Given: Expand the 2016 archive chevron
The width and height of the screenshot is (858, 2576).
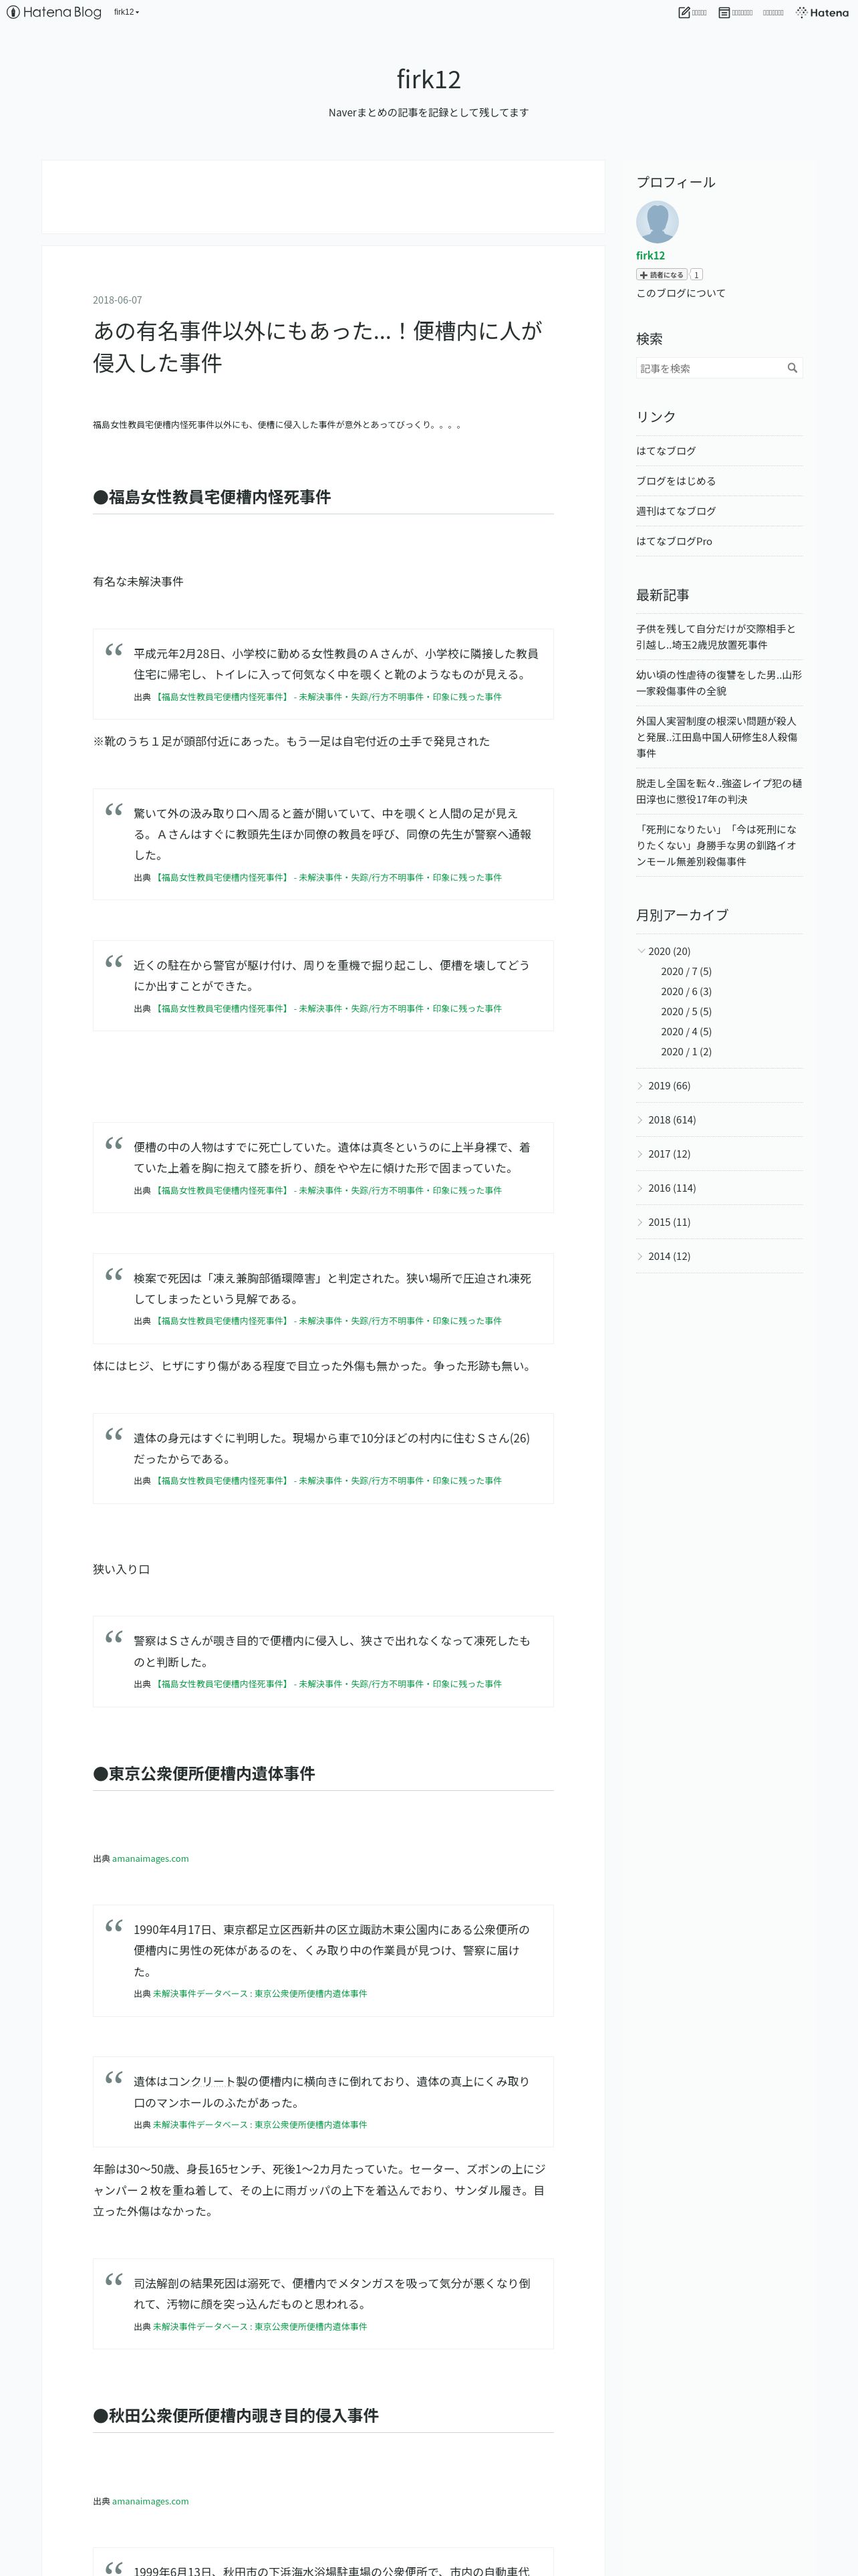Looking at the screenshot, I should [x=640, y=1187].
